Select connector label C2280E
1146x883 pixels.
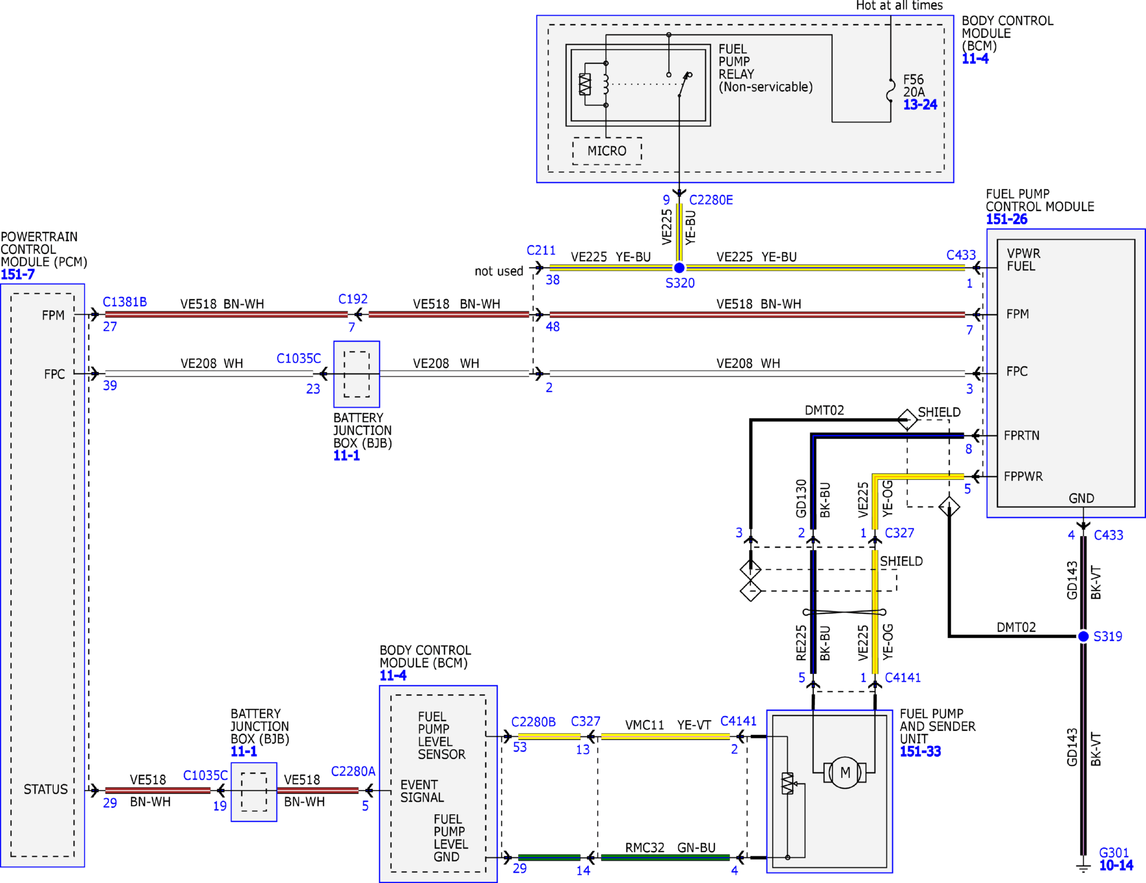[x=711, y=200]
